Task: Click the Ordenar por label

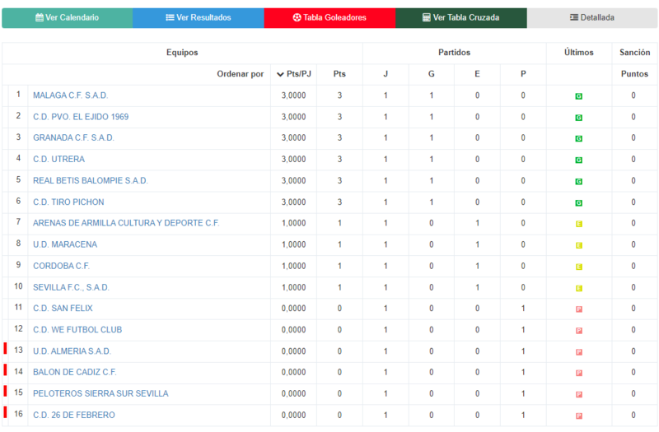Action: pos(241,74)
